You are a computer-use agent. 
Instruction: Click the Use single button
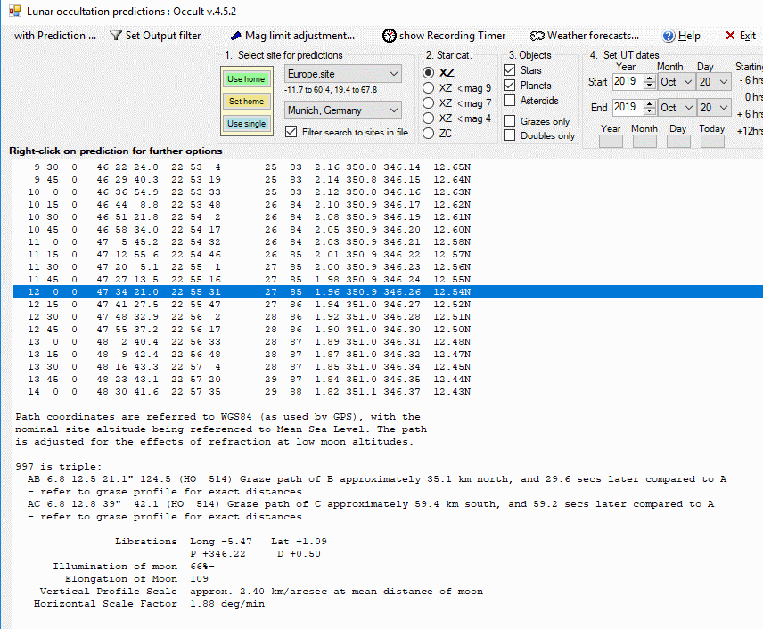point(246,124)
